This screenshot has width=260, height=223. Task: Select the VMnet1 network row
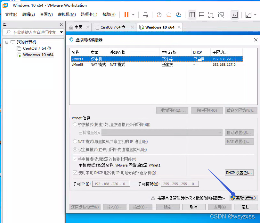[157, 59]
